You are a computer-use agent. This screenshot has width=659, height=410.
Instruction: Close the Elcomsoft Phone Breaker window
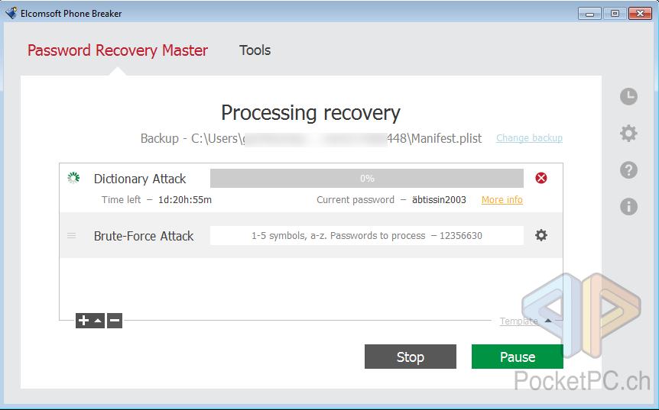[640, 14]
